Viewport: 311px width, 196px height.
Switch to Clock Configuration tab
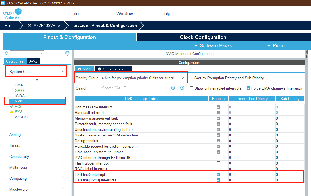203,37
